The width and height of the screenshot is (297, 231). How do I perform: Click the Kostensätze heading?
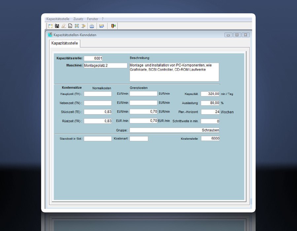coord(72,87)
